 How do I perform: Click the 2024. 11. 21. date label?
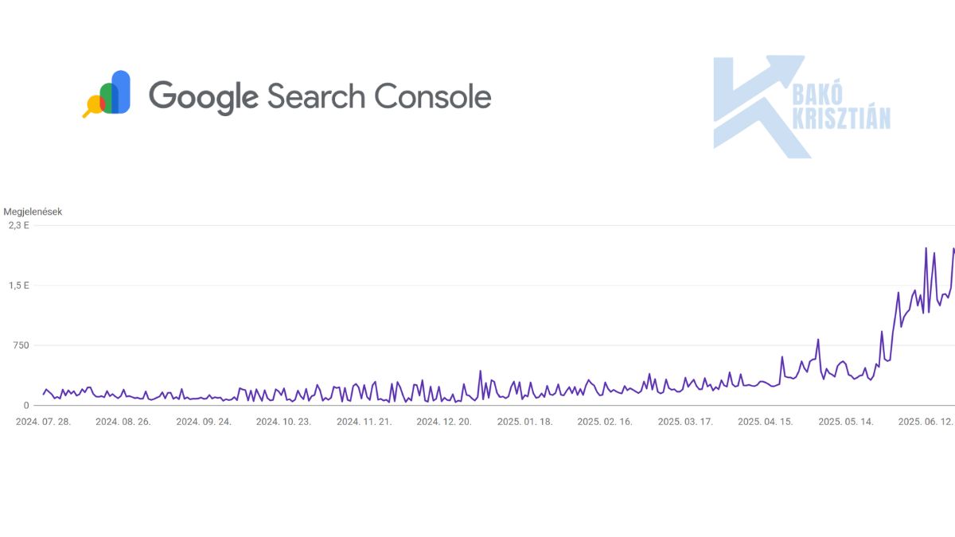[364, 422]
